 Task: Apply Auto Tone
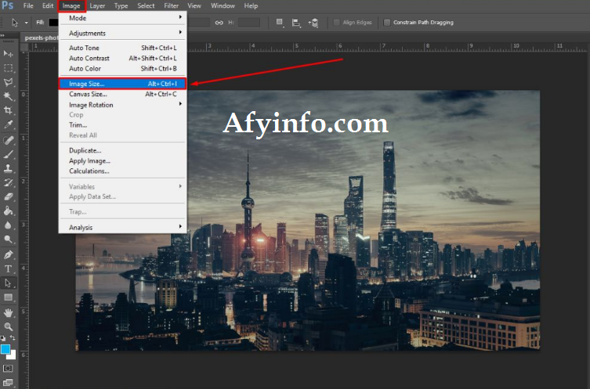(x=123, y=48)
